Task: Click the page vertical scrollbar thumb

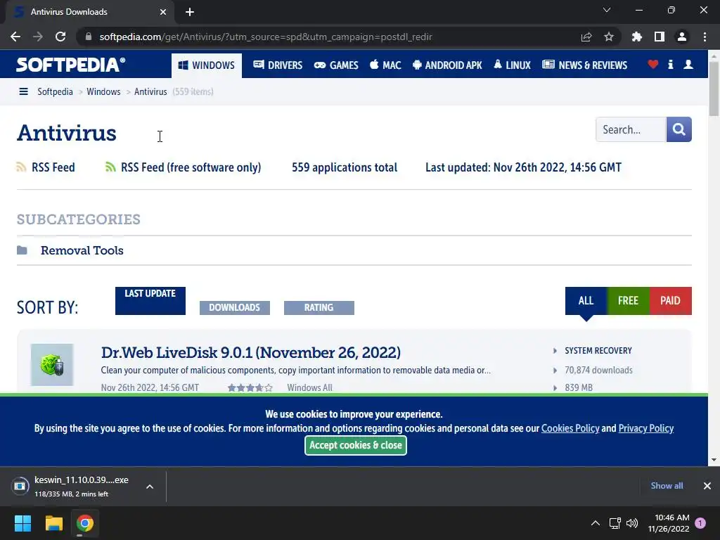Action: point(714,88)
